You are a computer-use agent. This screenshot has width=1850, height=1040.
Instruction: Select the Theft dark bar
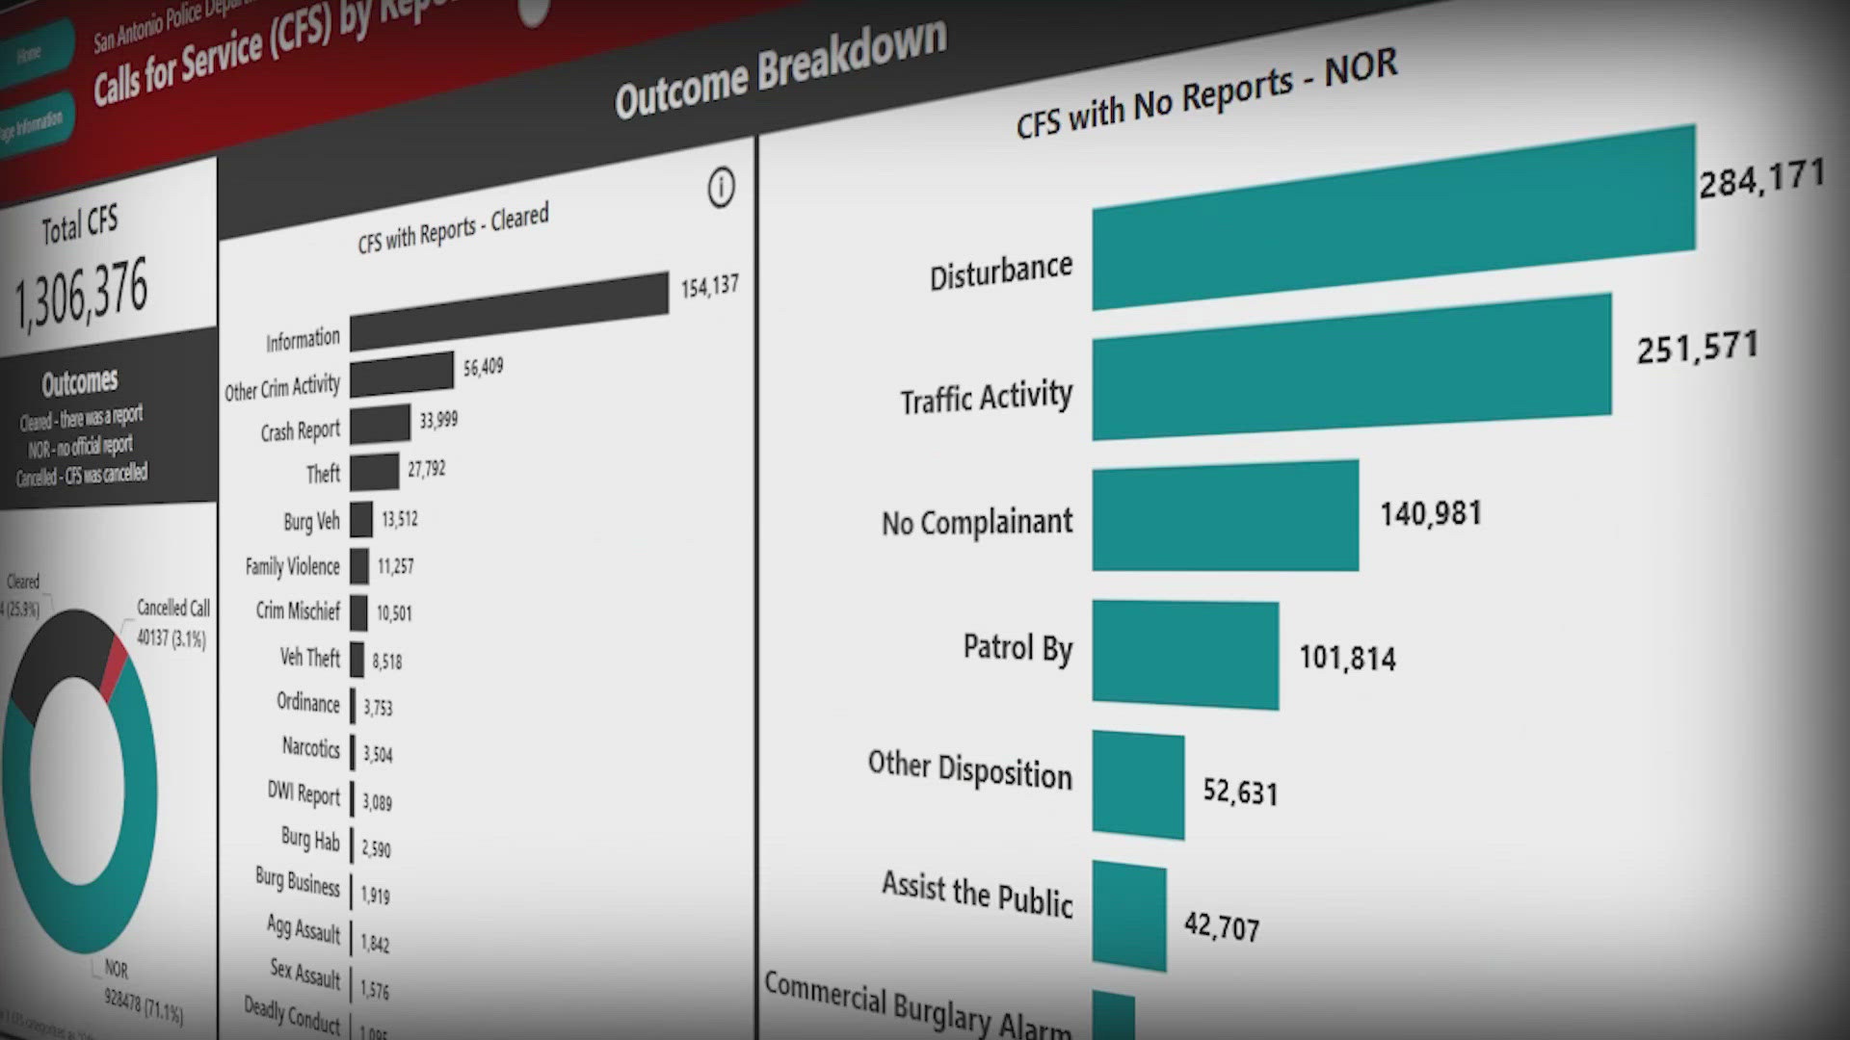point(374,472)
